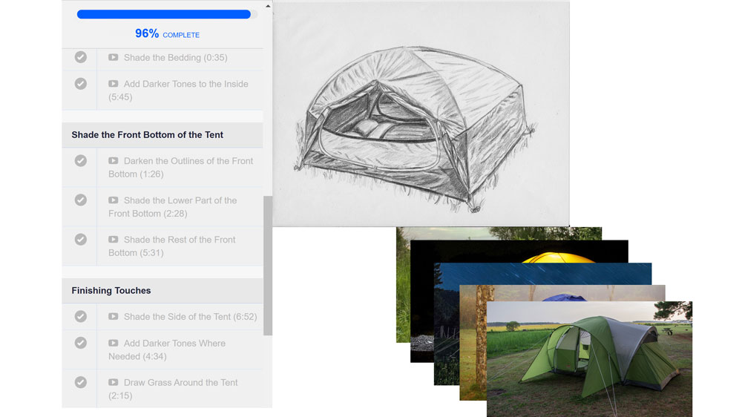742x417 pixels.
Task: Toggle completion check for Shade the Lower Part lesson
Action: click(80, 200)
